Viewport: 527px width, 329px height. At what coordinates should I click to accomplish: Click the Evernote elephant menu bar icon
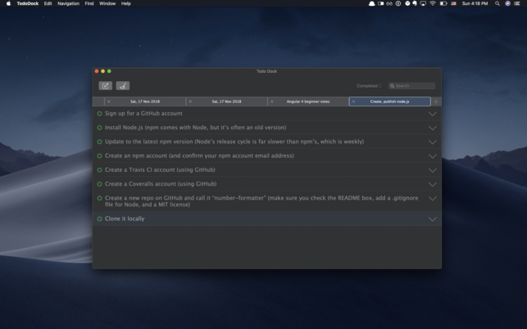tap(415, 3)
